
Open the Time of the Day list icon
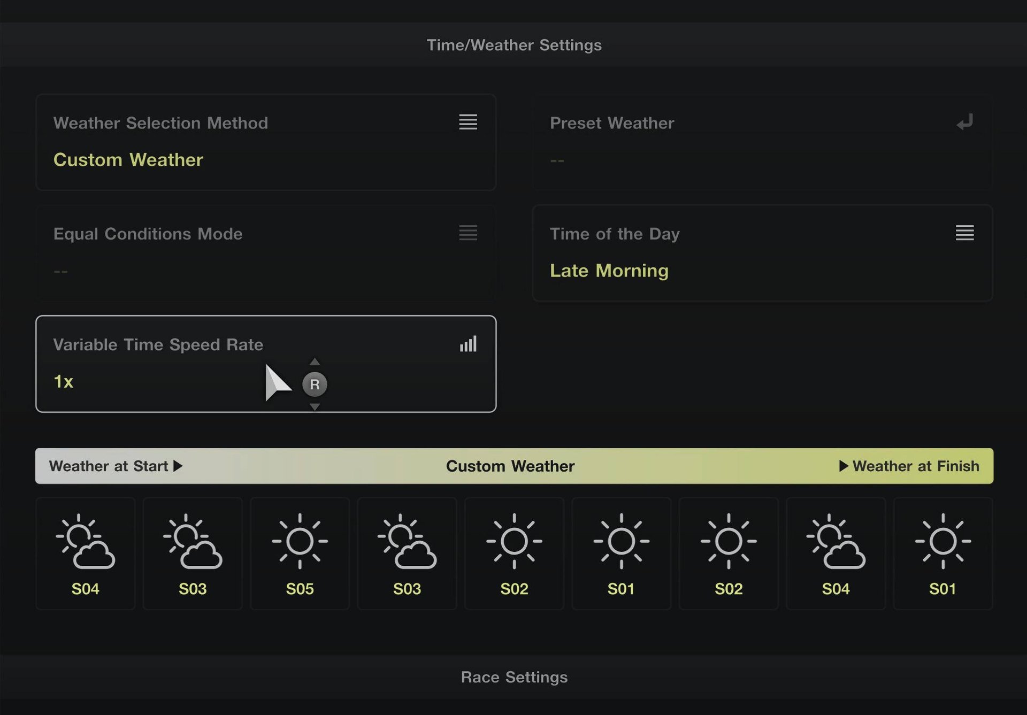coord(964,233)
